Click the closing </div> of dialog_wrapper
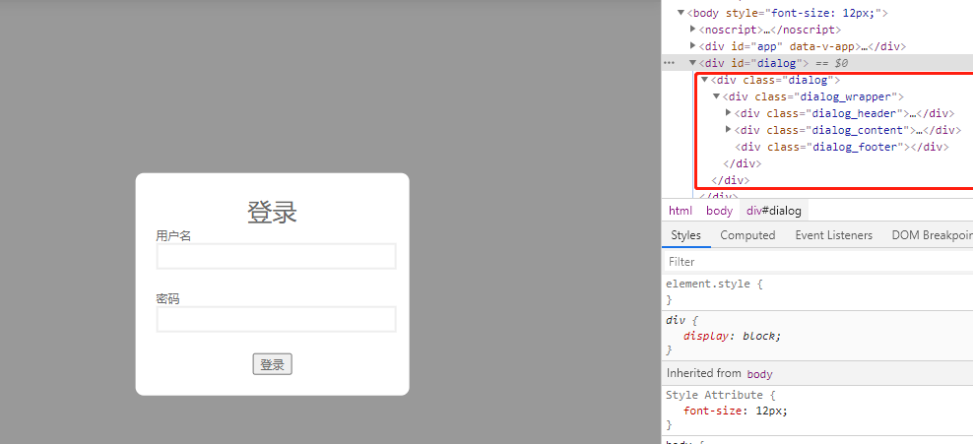Screen dimensions: 973x444 743,163
